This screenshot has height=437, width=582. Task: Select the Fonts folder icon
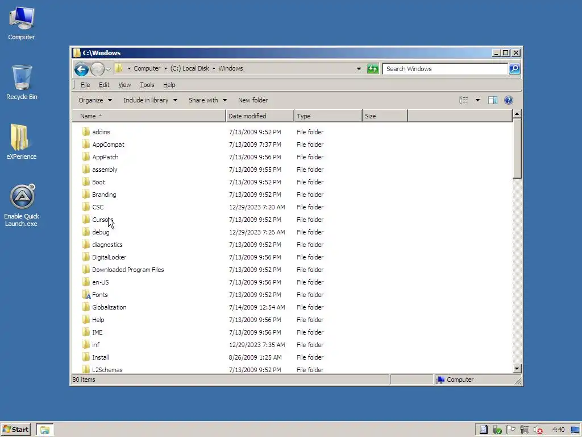pos(86,295)
